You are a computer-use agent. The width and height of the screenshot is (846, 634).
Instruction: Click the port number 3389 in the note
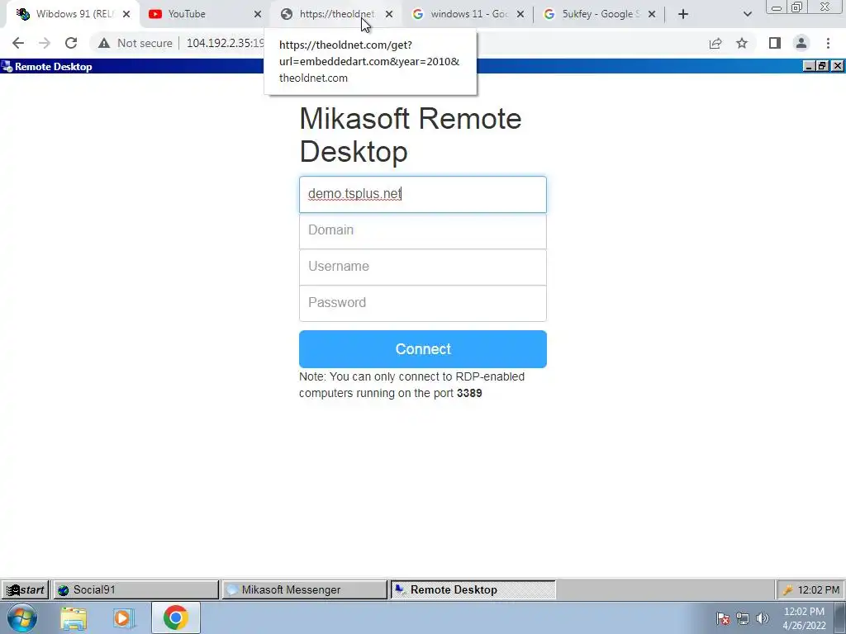469,393
